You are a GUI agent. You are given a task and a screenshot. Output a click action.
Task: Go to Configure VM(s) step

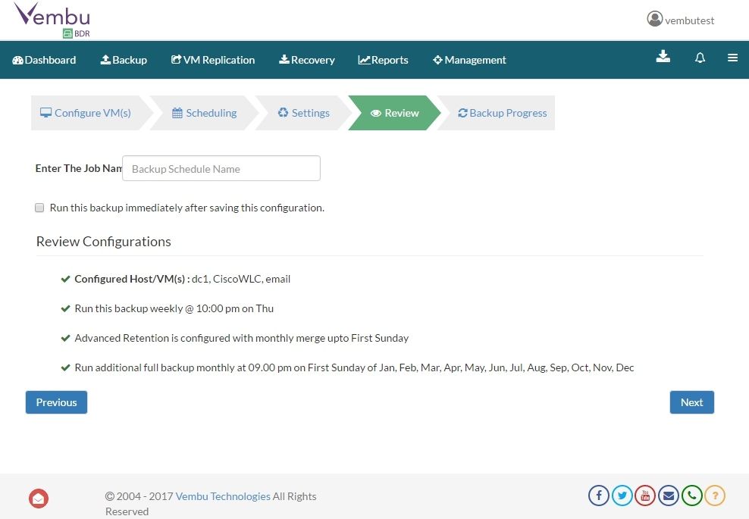[x=86, y=113]
